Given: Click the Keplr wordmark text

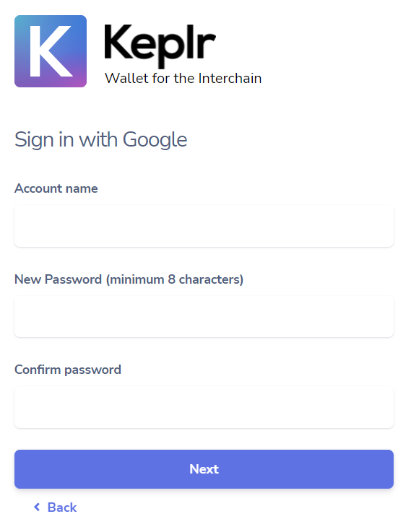Looking at the screenshot, I should coord(160,45).
